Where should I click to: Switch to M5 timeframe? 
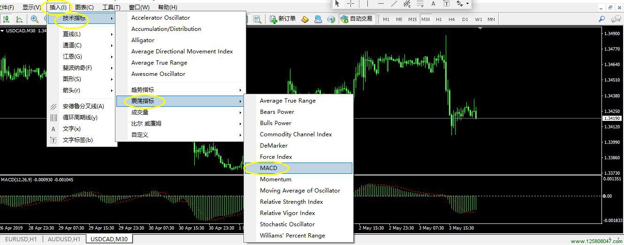pyautogui.click(x=399, y=19)
